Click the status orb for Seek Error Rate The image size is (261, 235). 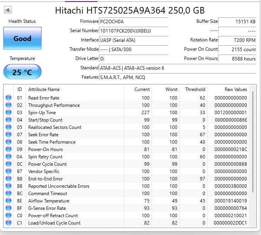pyautogui.click(x=9, y=134)
